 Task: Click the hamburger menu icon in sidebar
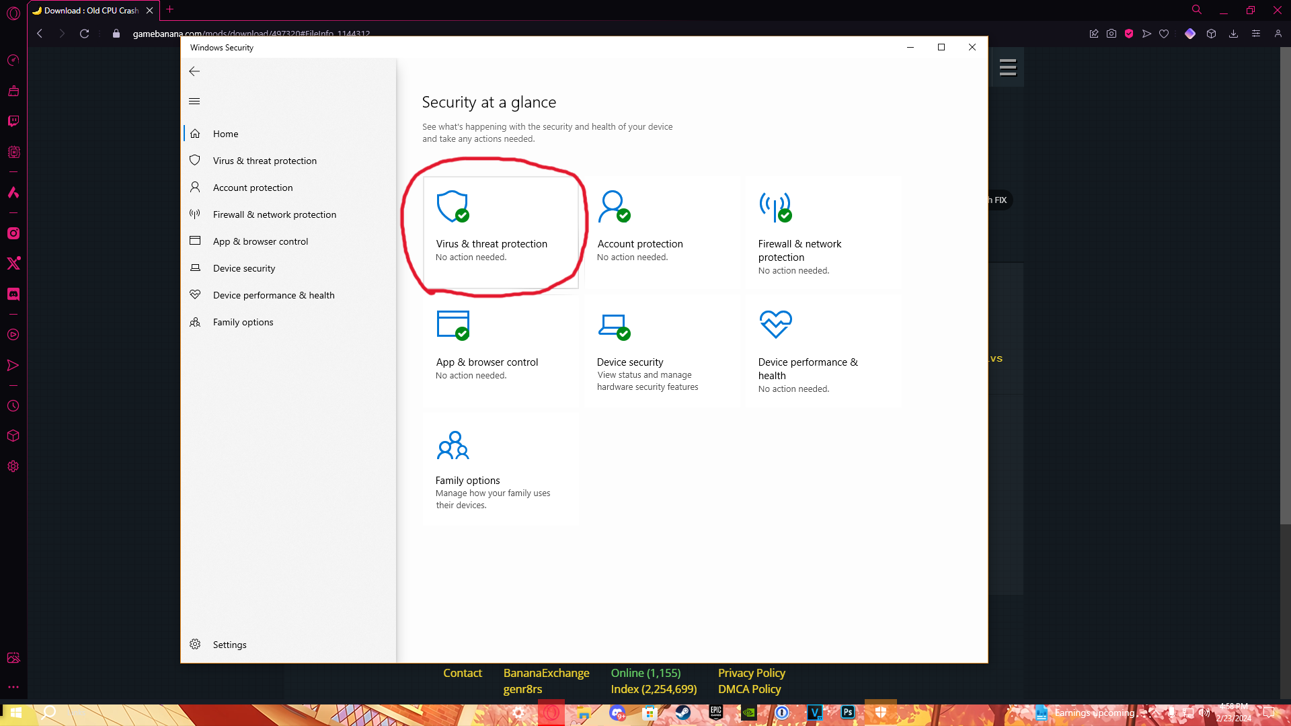[194, 101]
